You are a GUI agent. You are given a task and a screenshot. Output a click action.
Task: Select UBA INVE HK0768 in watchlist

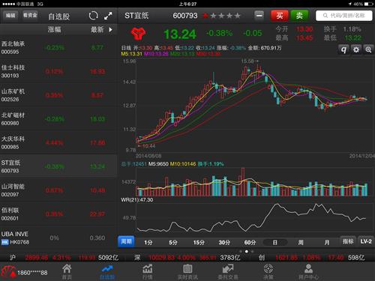point(58,238)
